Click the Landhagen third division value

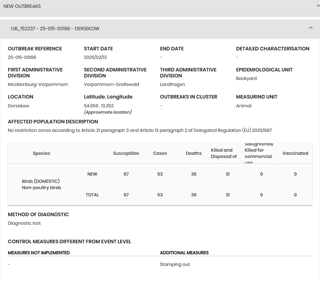click(172, 84)
